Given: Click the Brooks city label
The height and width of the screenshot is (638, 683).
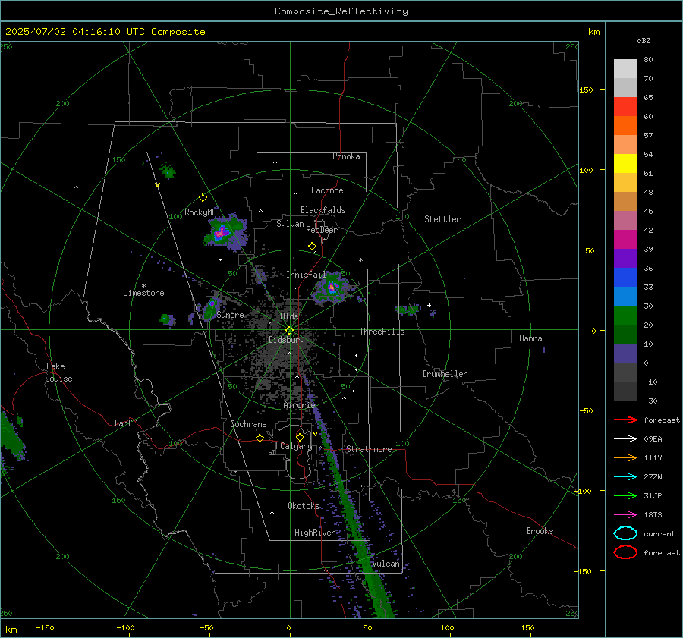Looking at the screenshot, I should [540, 531].
